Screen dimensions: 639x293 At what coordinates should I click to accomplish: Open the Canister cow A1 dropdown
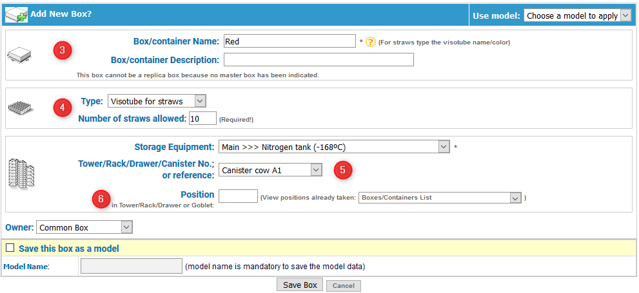tap(271, 170)
